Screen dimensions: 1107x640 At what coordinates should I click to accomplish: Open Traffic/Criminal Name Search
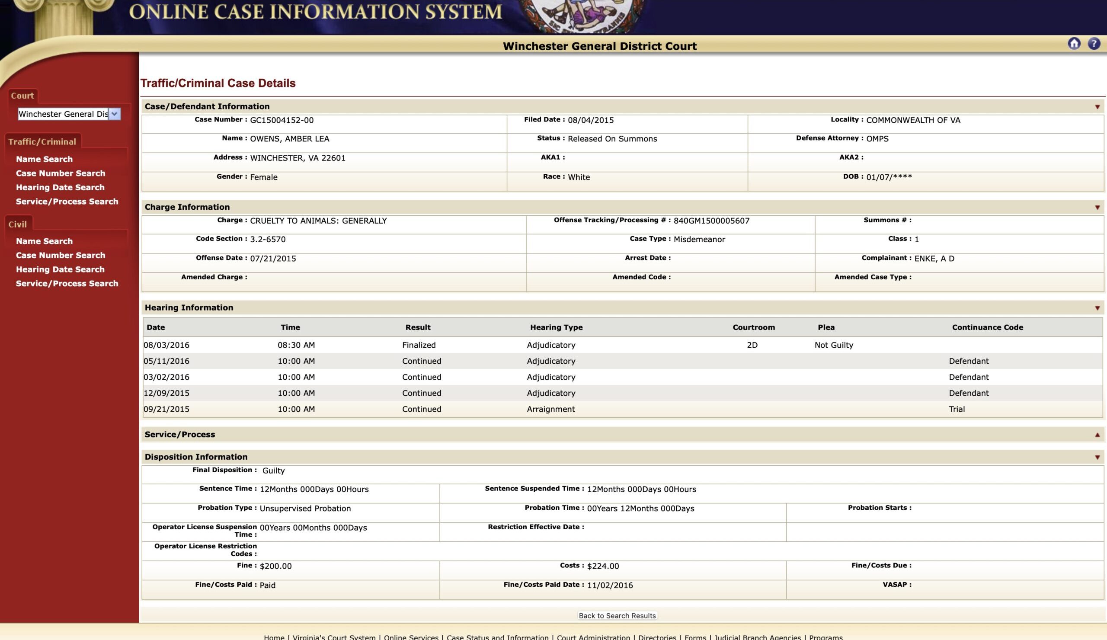pyautogui.click(x=45, y=159)
